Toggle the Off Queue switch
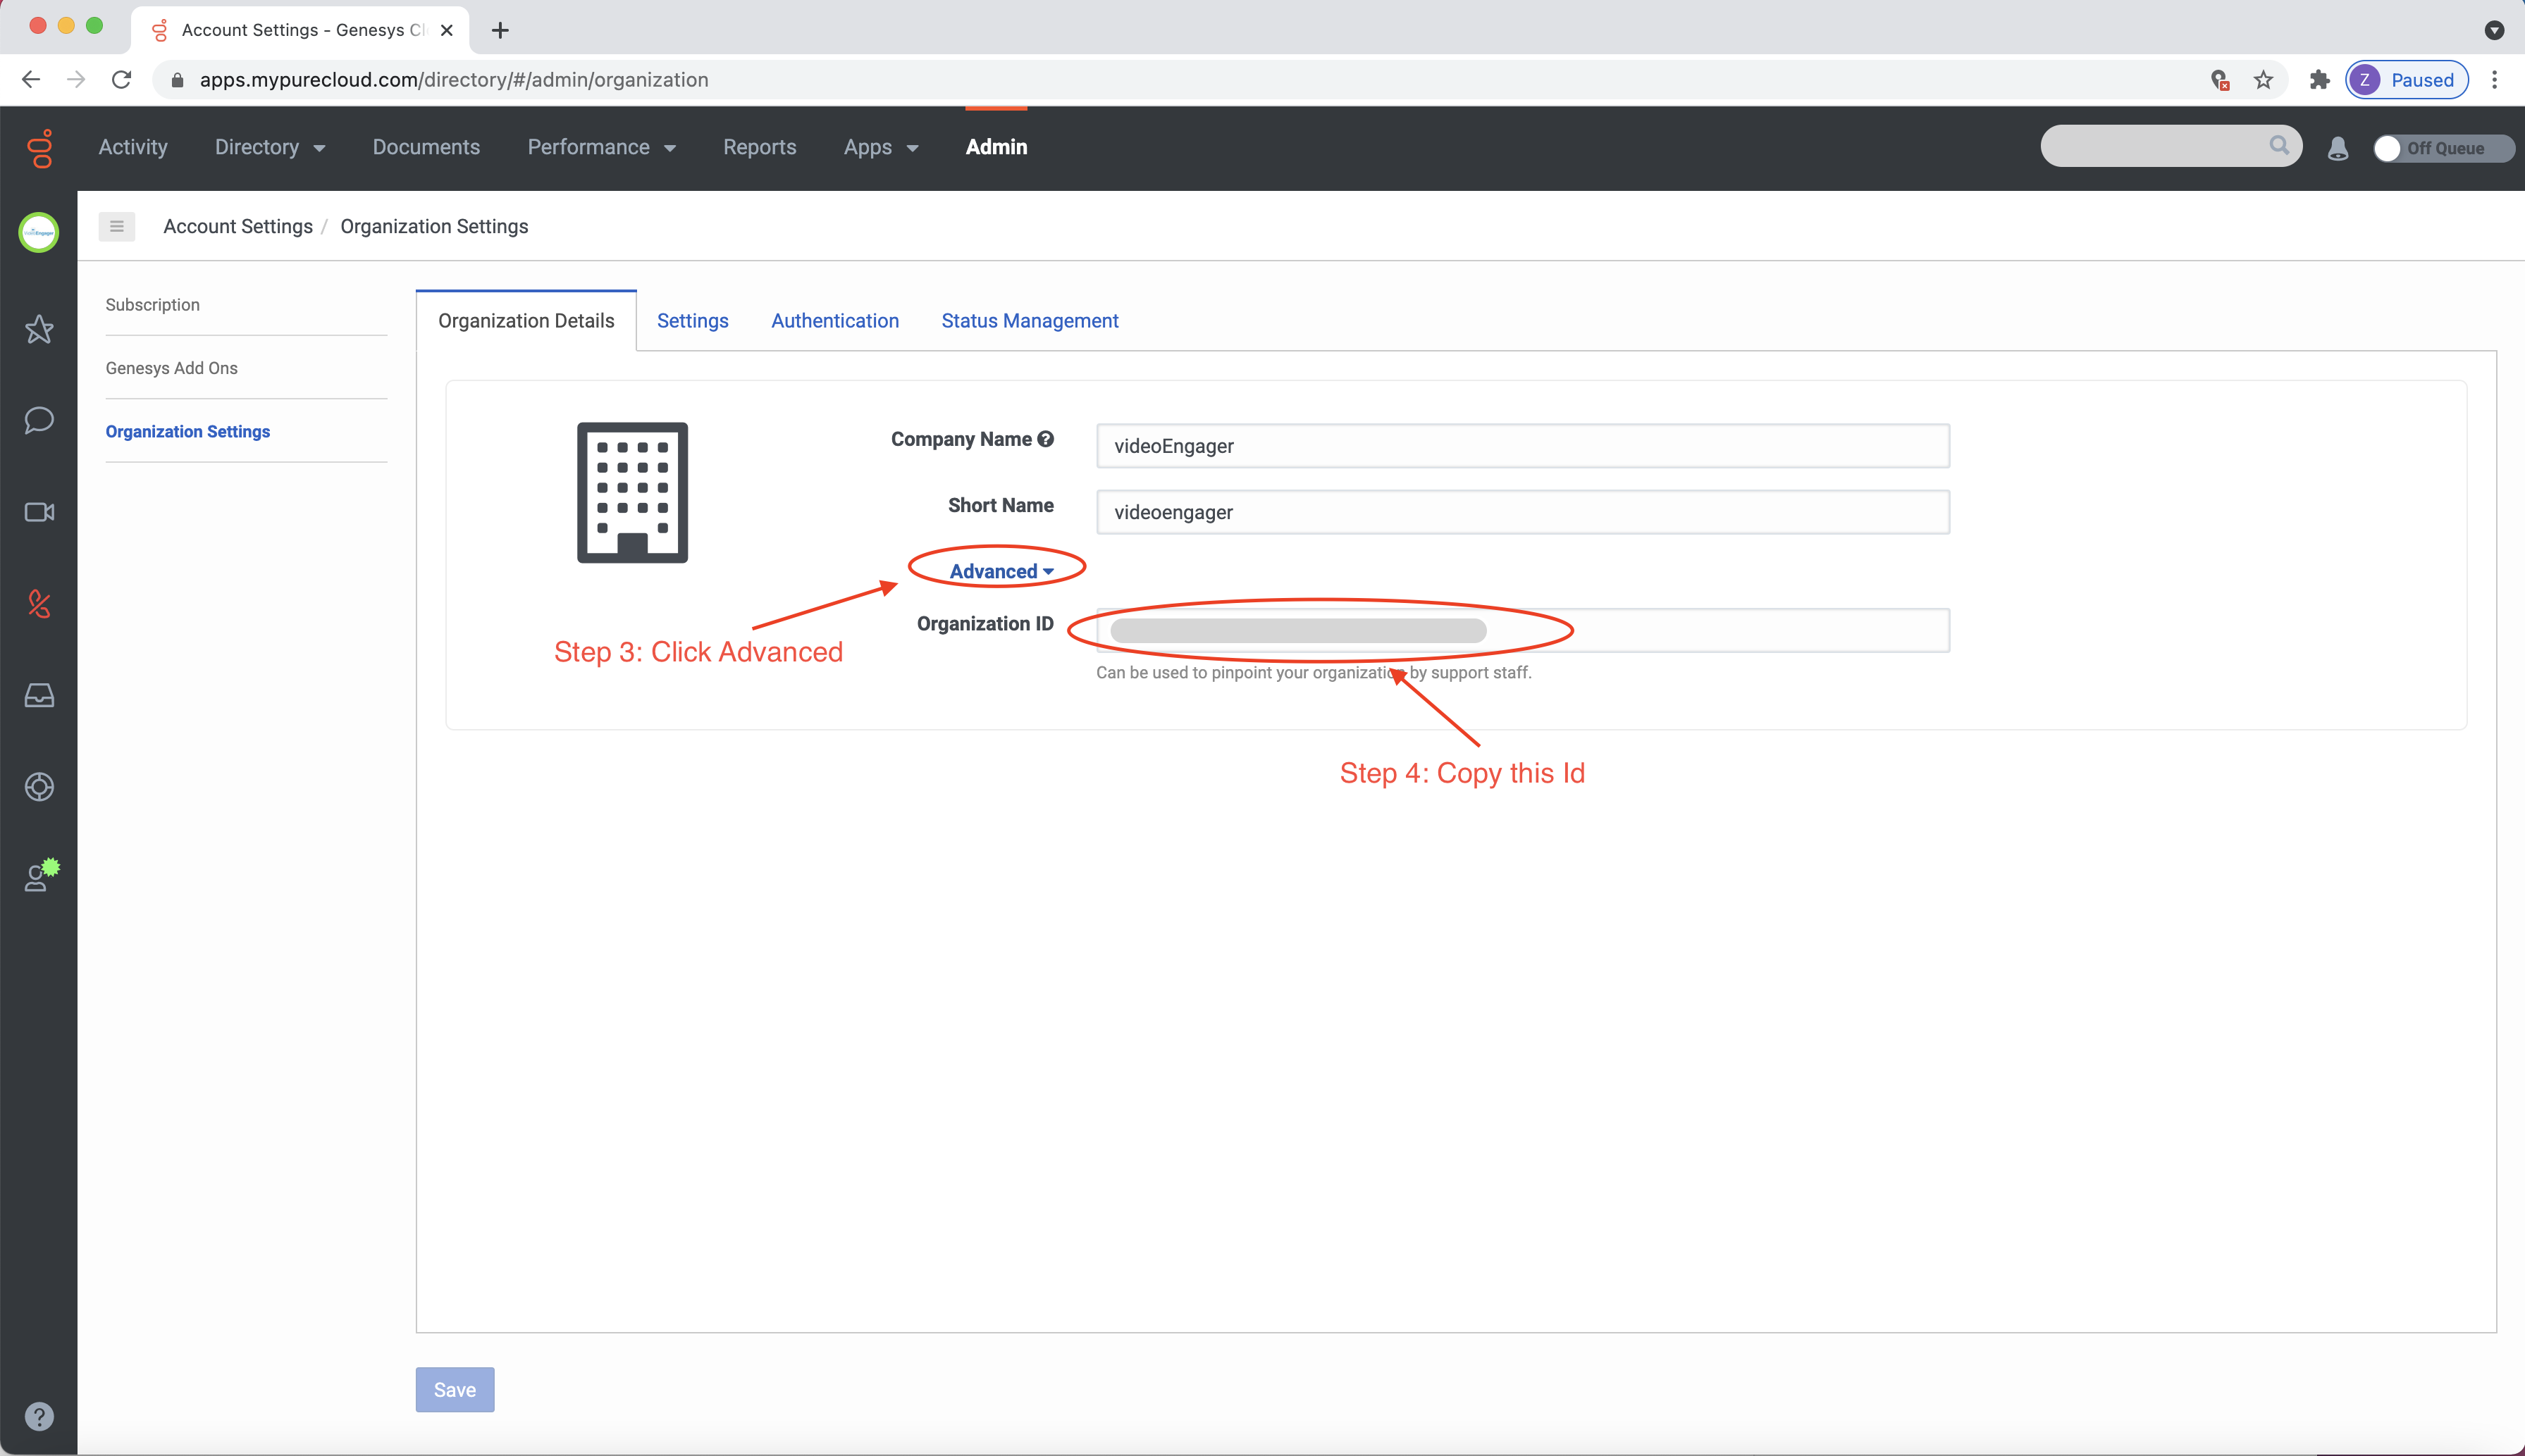Image resolution: width=2525 pixels, height=1456 pixels. click(2443, 148)
